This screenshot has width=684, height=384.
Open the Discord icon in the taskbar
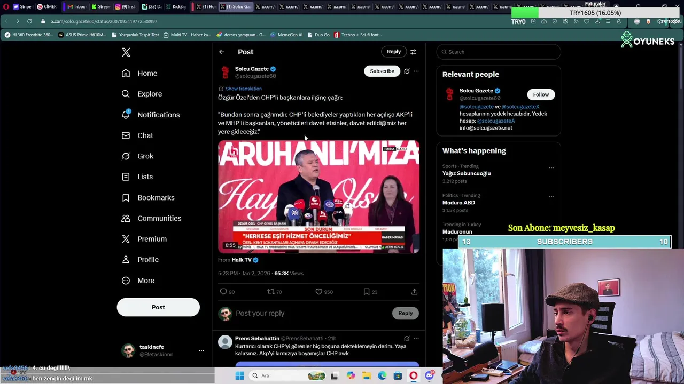[x=429, y=375]
